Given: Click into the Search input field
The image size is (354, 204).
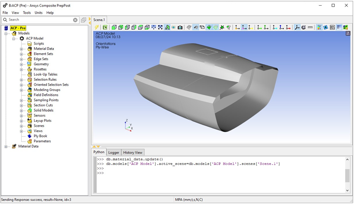Looking at the screenshot, I should click(x=41, y=20).
